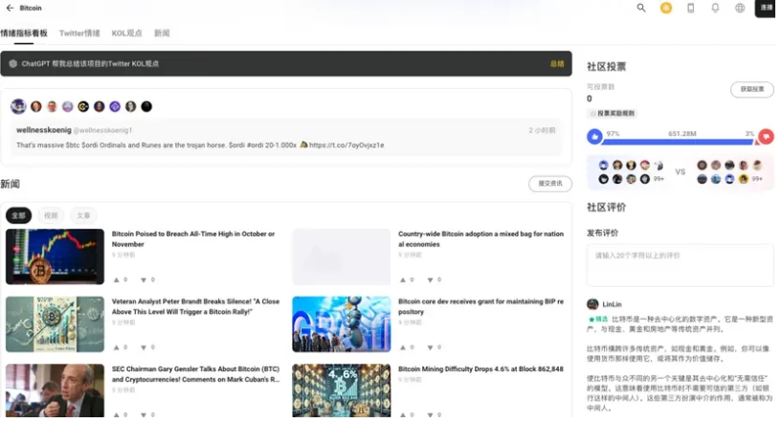Open thumbnail for Mining Difficulty Drops article
Image resolution: width=782 pixels, height=423 pixels.
(341, 390)
